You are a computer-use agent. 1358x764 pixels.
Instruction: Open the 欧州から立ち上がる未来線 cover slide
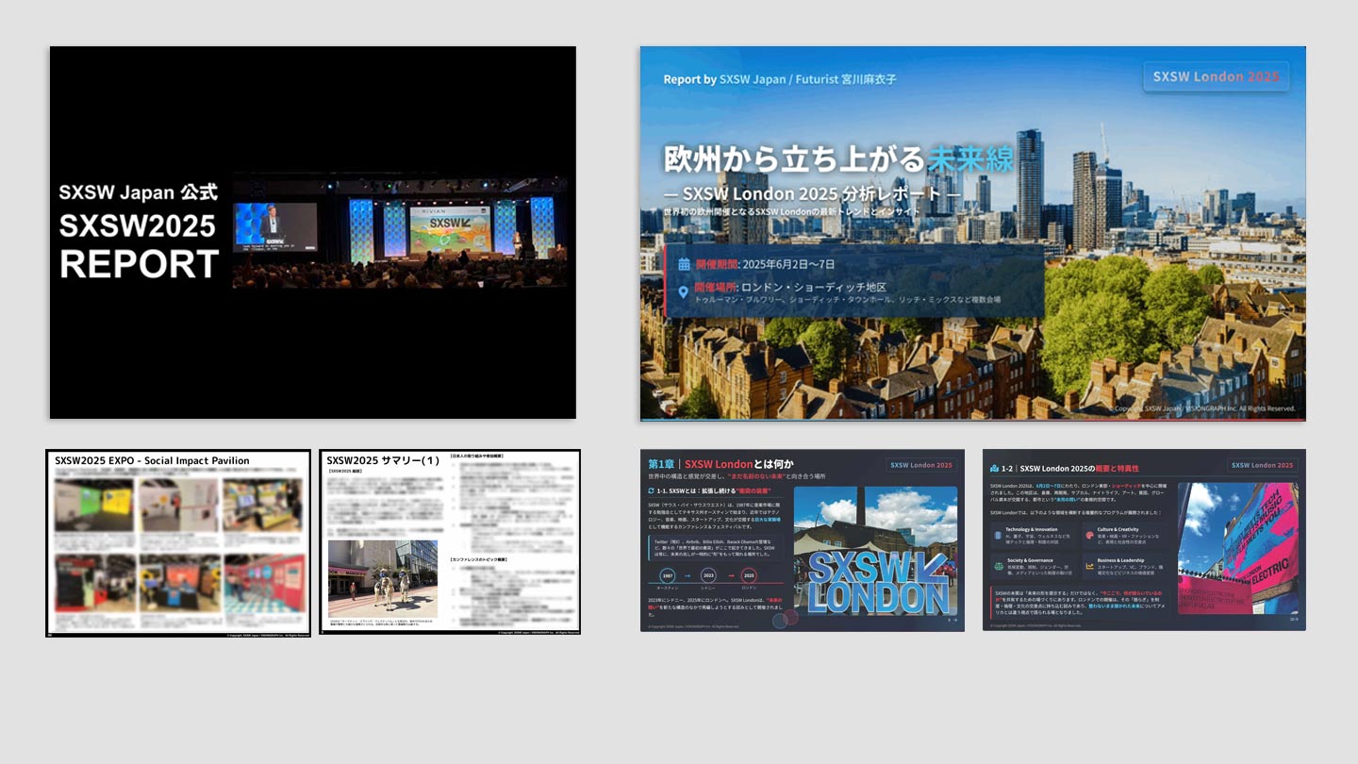point(972,233)
